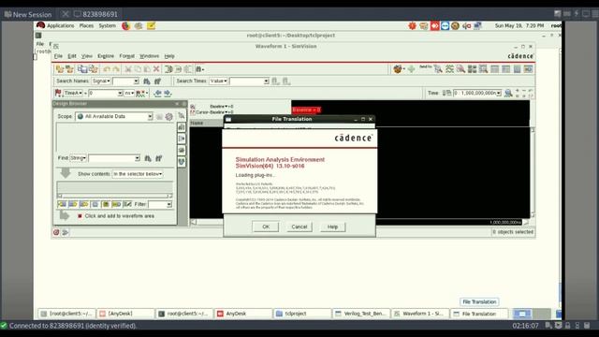Viewport: 599px width, 337px height.
Task: Click the next edge arrow icon
Action: click(168, 93)
